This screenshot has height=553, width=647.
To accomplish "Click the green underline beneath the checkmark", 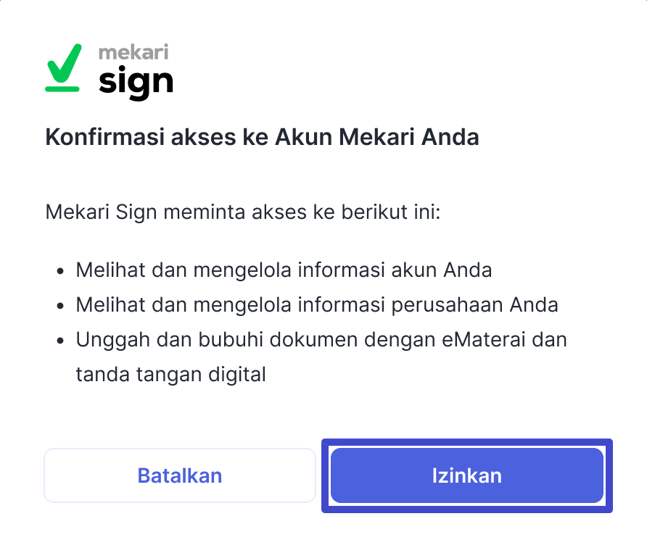I will [x=62, y=89].
